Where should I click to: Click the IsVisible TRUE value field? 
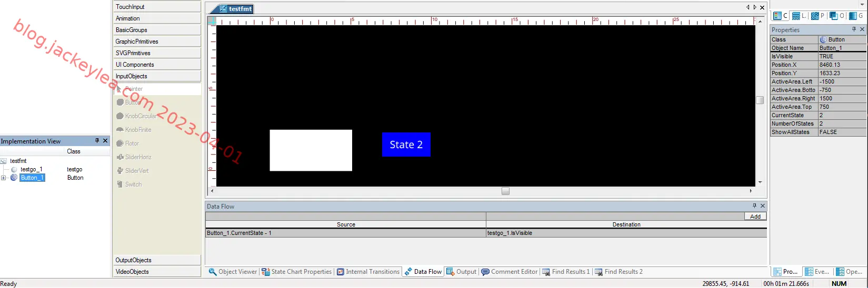point(842,56)
